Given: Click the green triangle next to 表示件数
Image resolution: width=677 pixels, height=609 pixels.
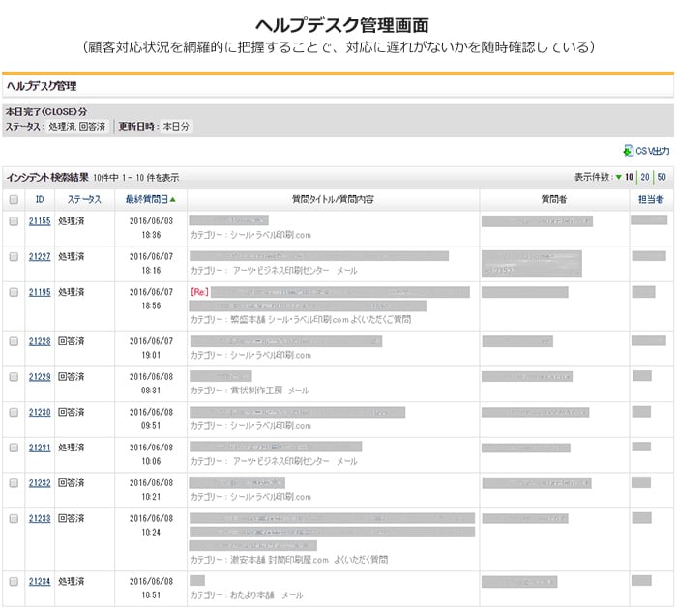Looking at the screenshot, I should pos(619,177).
